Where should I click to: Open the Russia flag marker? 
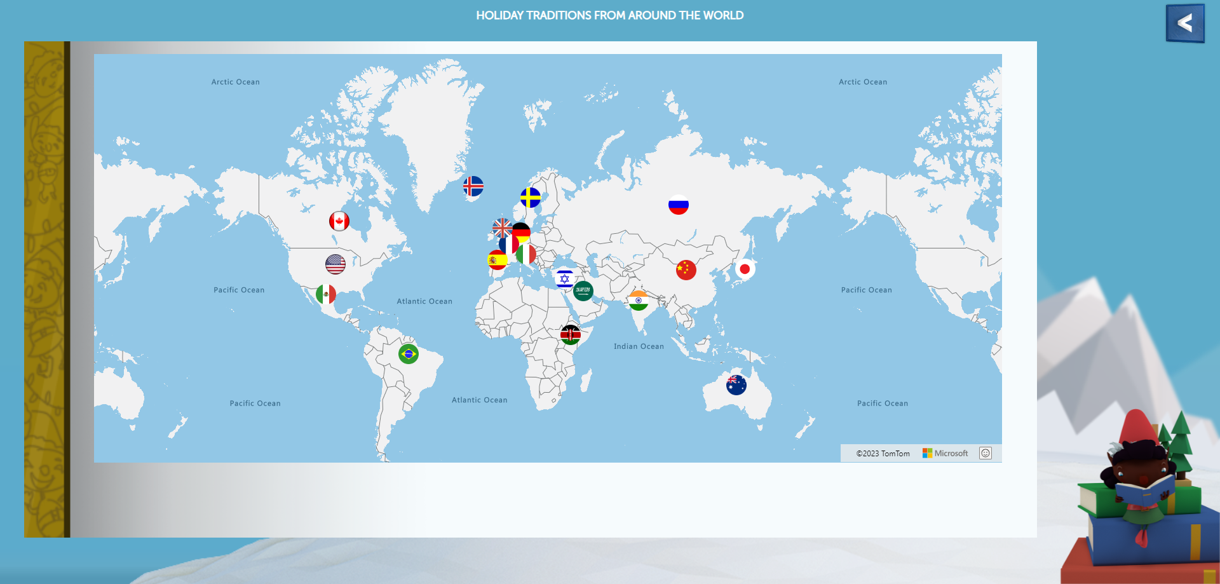(679, 205)
